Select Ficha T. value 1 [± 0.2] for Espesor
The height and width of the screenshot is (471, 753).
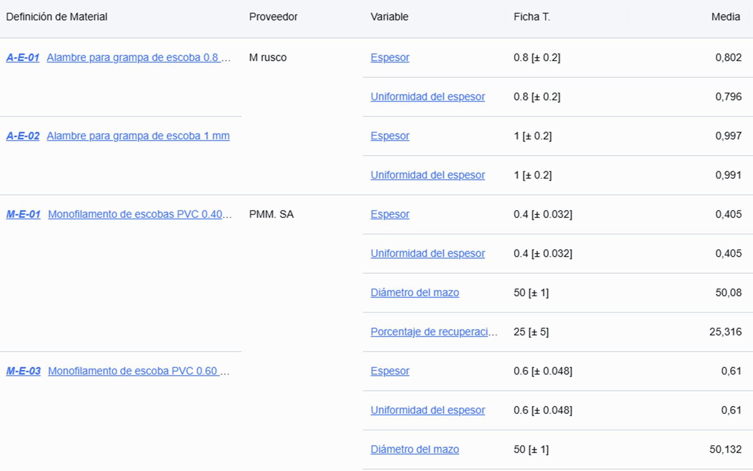coord(533,136)
